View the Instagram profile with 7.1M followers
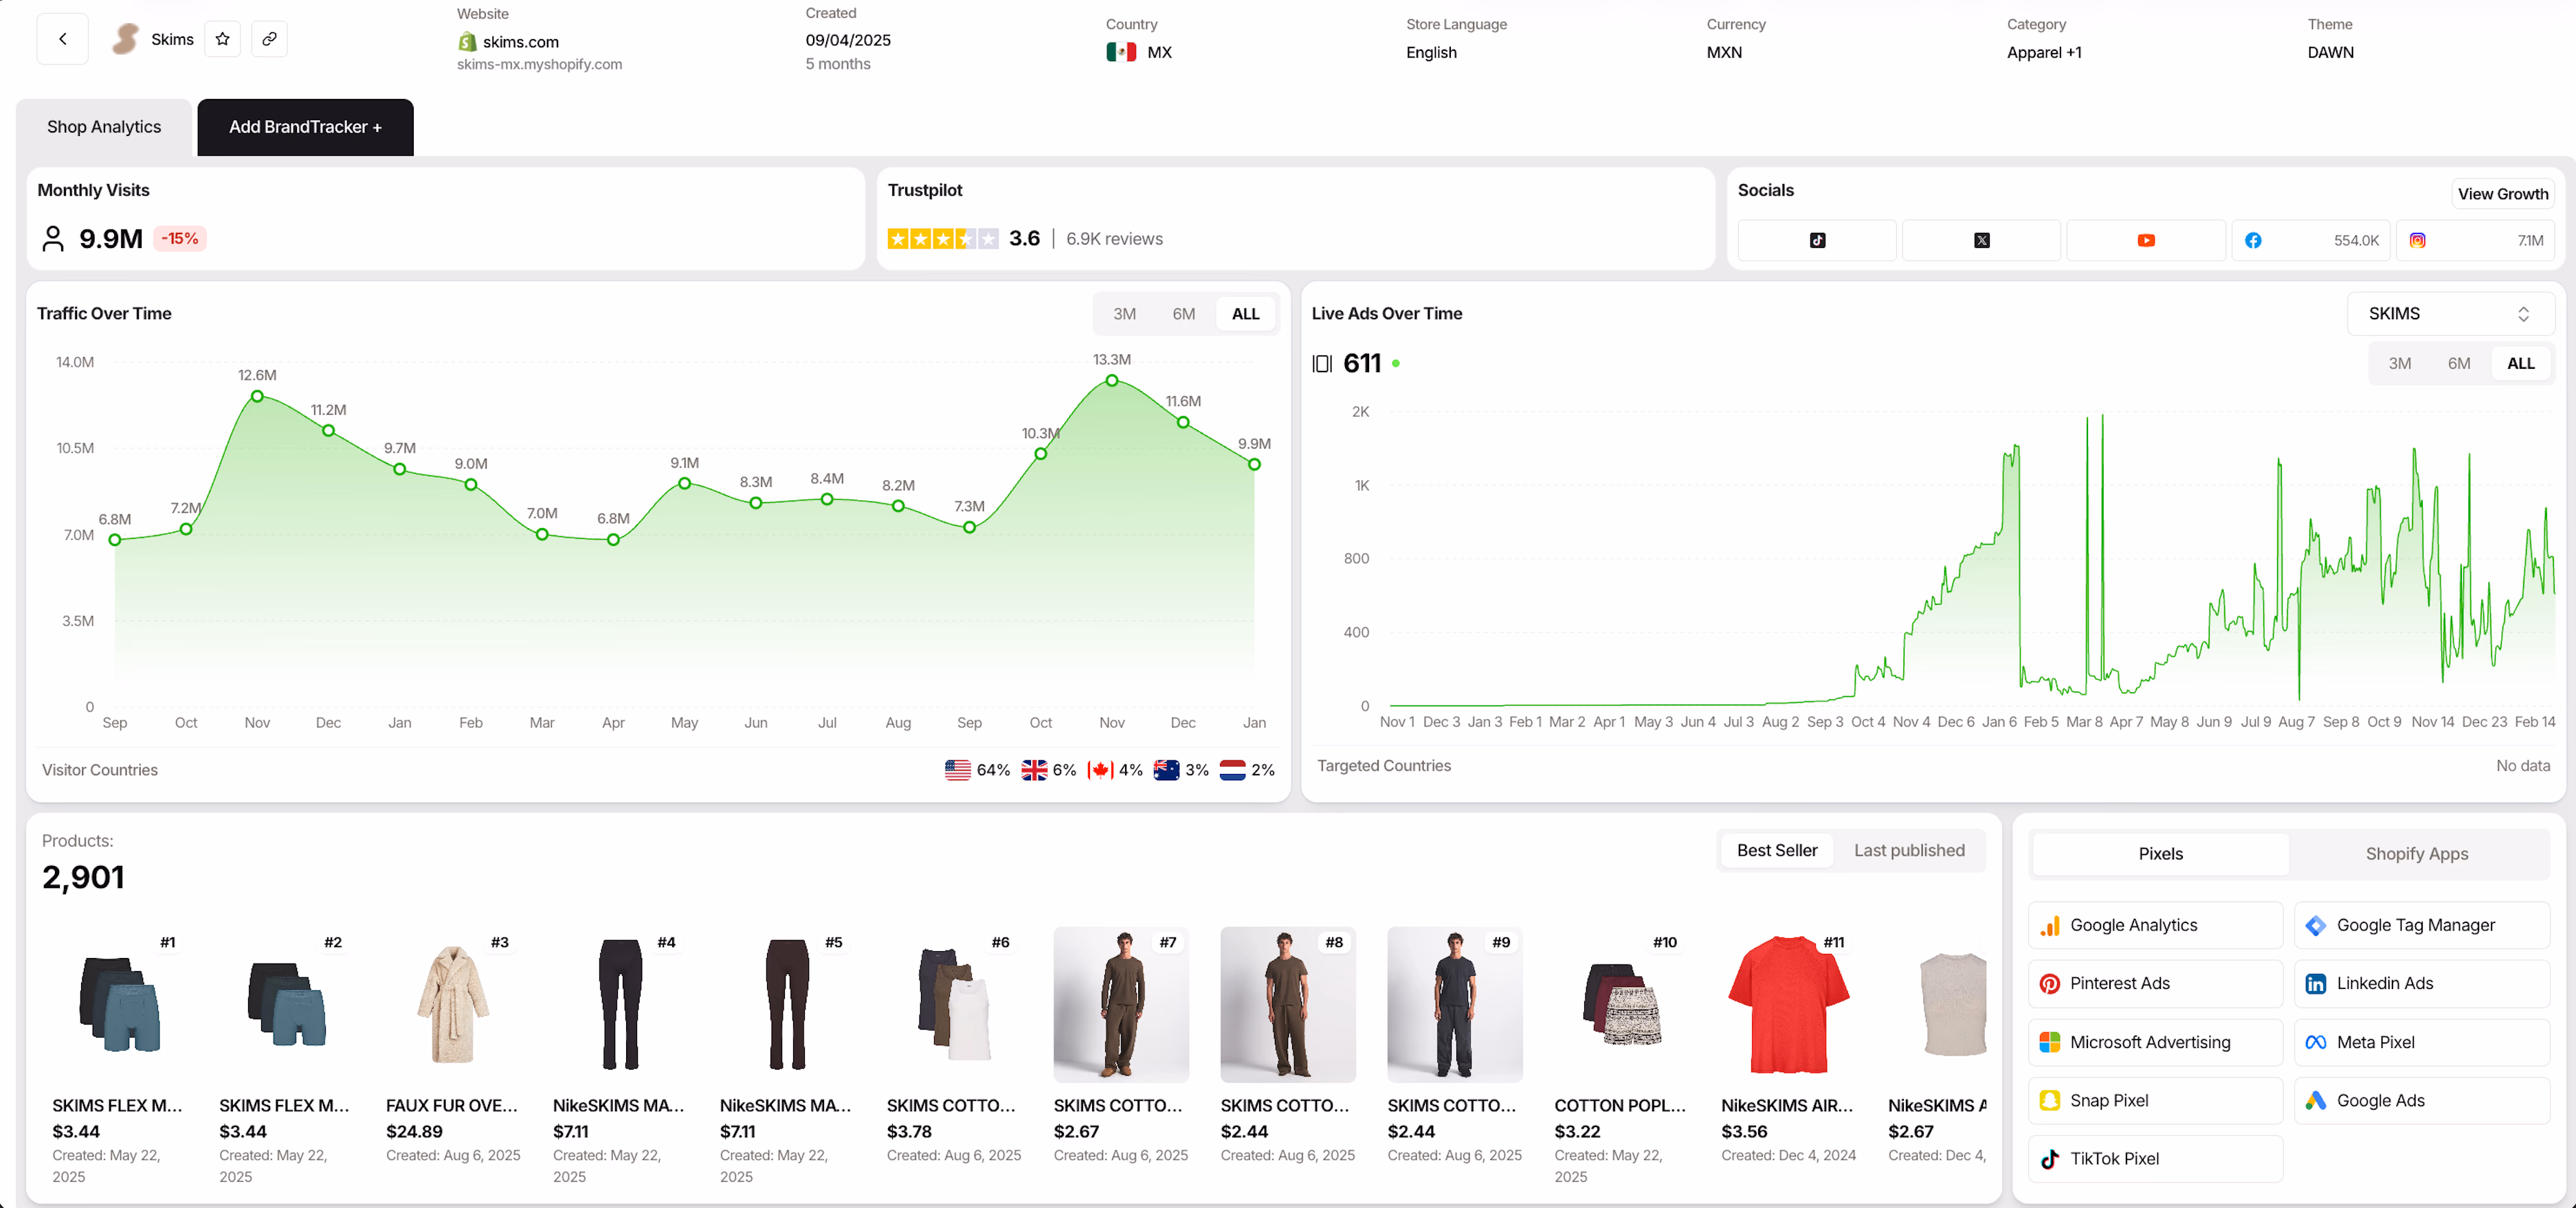The width and height of the screenshot is (2576, 1208). tap(2475, 240)
